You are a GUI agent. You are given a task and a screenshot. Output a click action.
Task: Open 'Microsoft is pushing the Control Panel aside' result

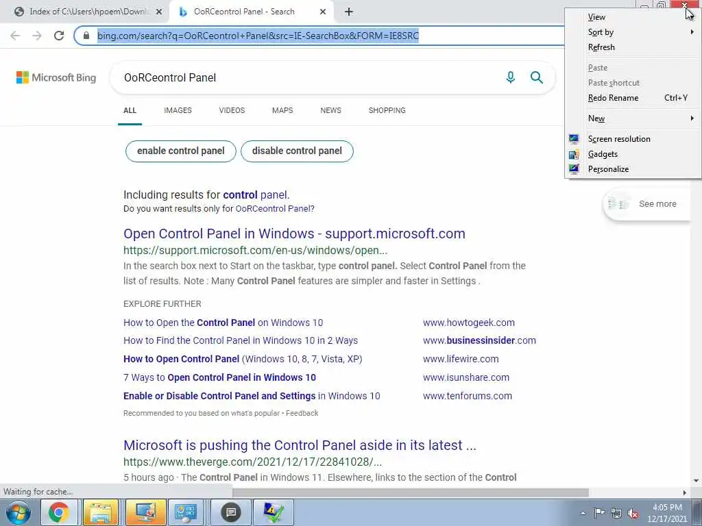pyautogui.click(x=300, y=445)
